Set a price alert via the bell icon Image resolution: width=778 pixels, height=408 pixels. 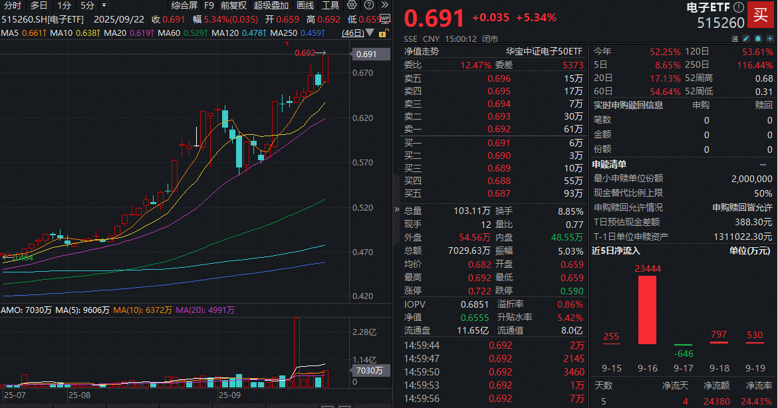(758, 39)
